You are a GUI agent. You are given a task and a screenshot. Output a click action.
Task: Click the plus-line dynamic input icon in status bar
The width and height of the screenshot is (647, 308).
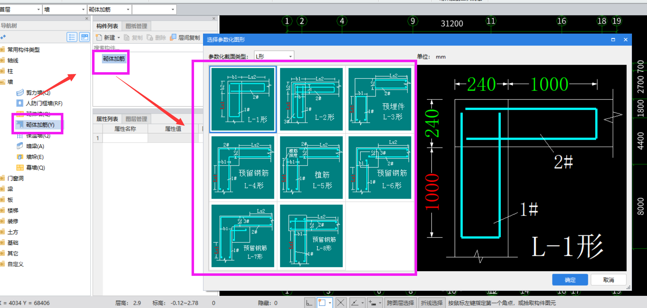click(x=372, y=303)
